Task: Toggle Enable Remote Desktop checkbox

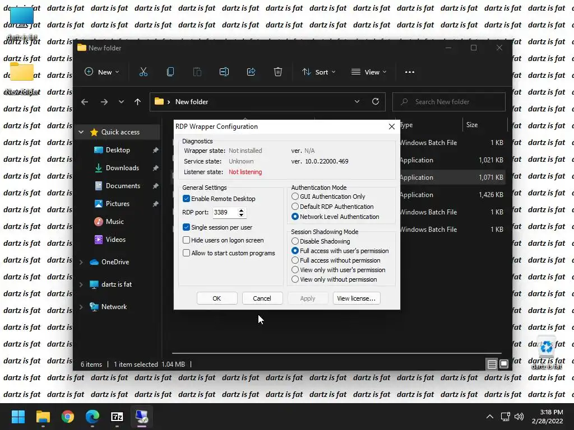Action: pyautogui.click(x=186, y=199)
